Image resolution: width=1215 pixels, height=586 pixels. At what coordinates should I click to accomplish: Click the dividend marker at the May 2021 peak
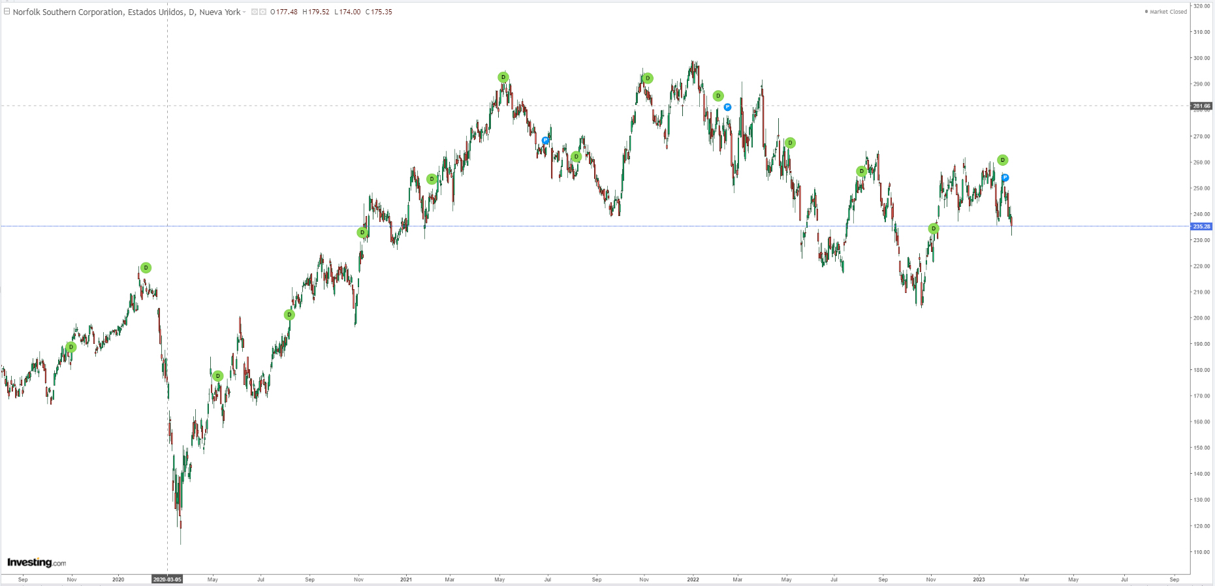tap(503, 78)
